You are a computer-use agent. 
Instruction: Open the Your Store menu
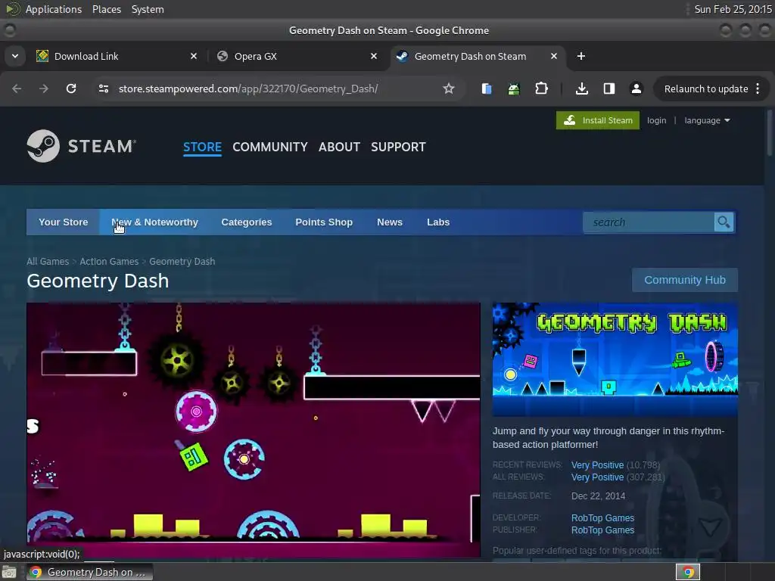click(x=64, y=222)
